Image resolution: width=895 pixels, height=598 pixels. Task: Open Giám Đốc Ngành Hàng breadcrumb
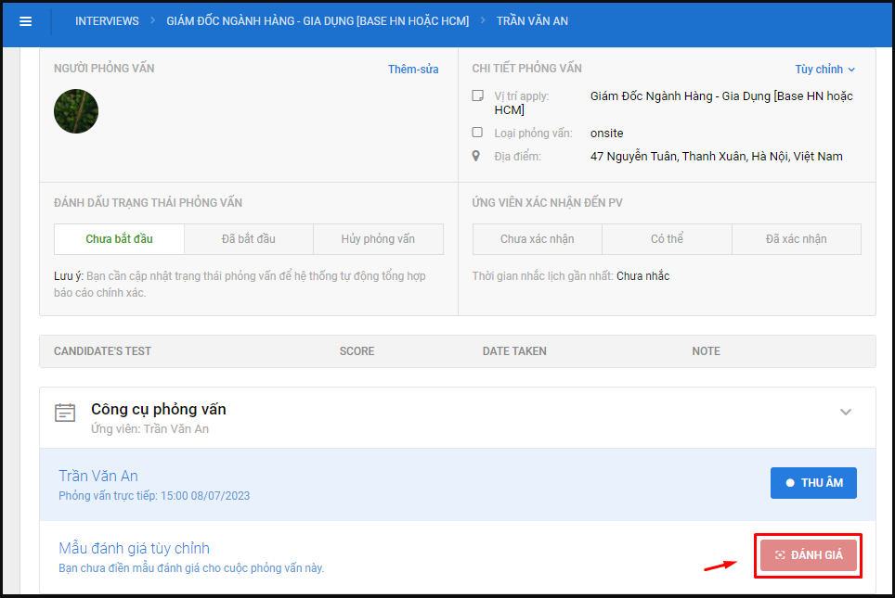coord(318,21)
